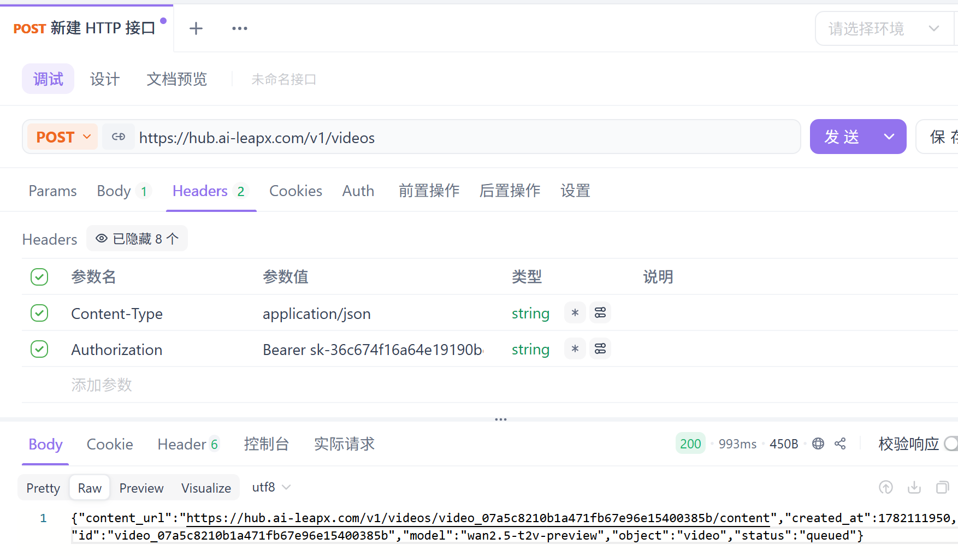The height and width of the screenshot is (556, 958).
Task: Open the response Header tab
Action: pyautogui.click(x=188, y=444)
